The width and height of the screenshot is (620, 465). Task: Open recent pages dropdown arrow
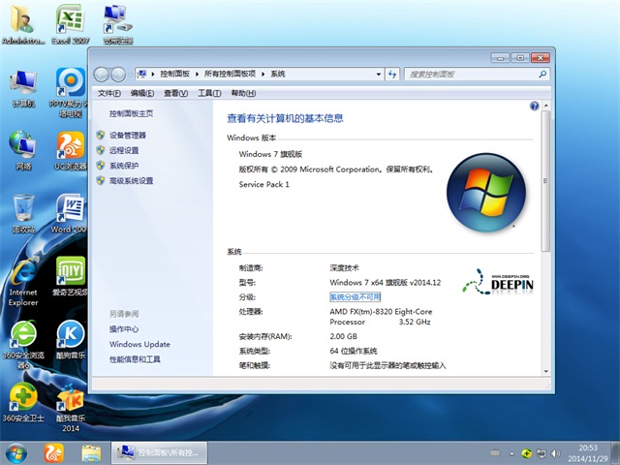pyautogui.click(x=131, y=75)
